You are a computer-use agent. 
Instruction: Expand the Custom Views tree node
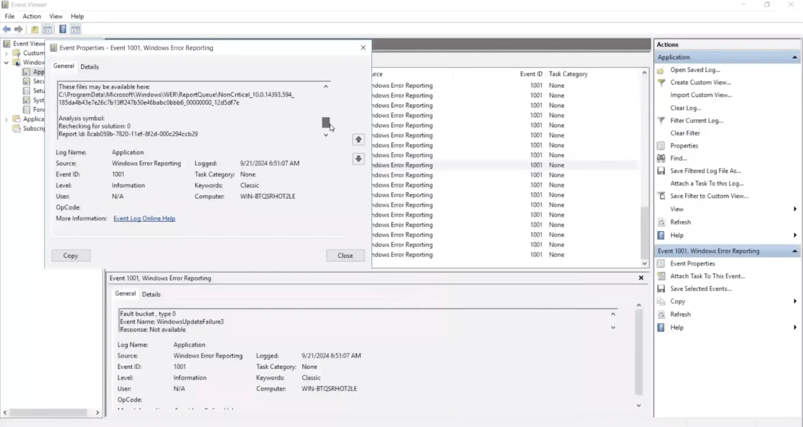coord(6,53)
